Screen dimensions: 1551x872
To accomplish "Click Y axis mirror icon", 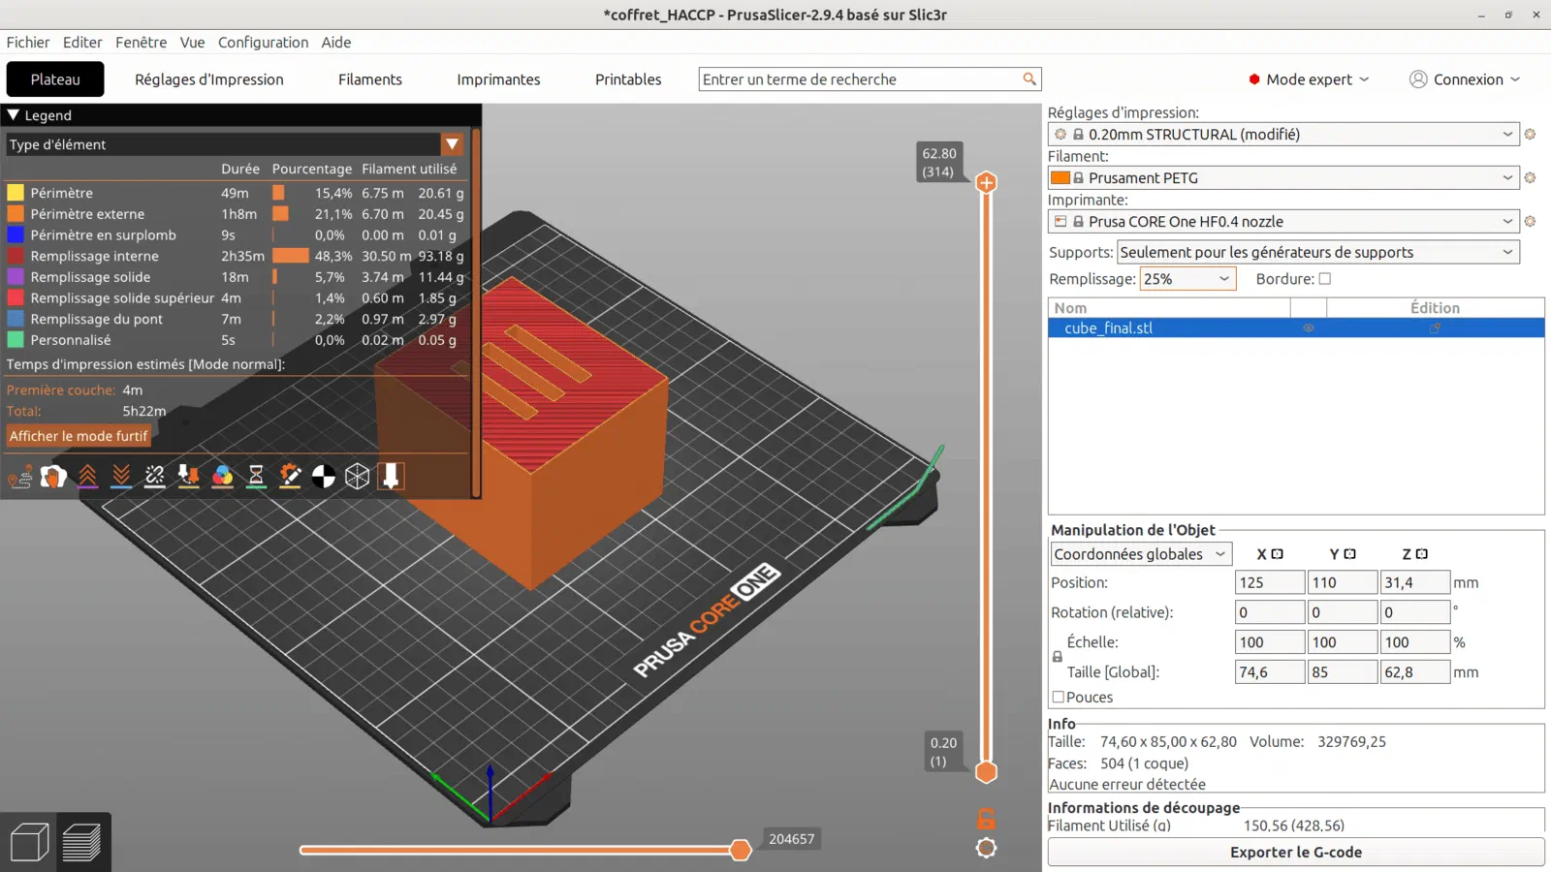I will (1349, 554).
